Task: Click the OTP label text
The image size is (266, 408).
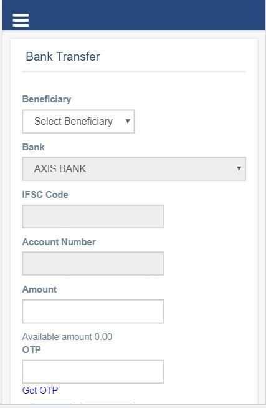Action: pyautogui.click(x=31, y=350)
